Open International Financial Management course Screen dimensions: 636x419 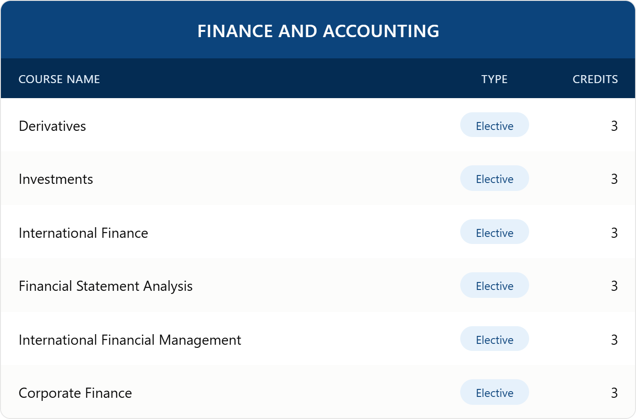pyautogui.click(x=130, y=340)
